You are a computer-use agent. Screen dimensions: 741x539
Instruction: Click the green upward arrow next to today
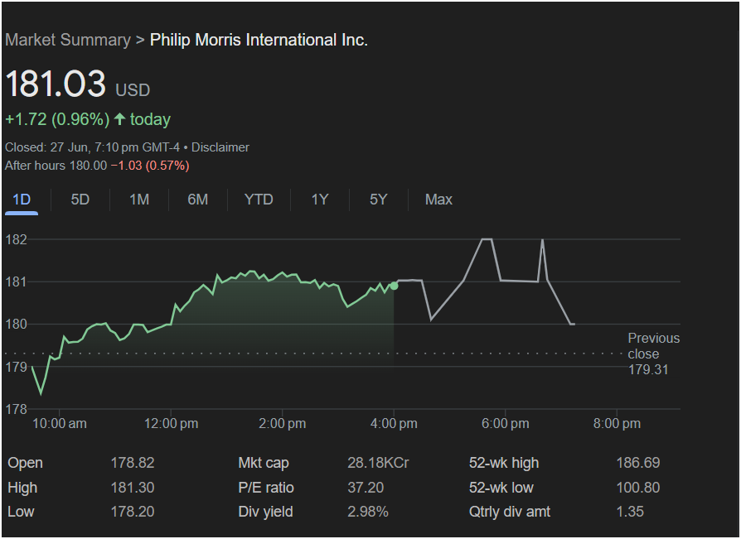click(x=120, y=119)
